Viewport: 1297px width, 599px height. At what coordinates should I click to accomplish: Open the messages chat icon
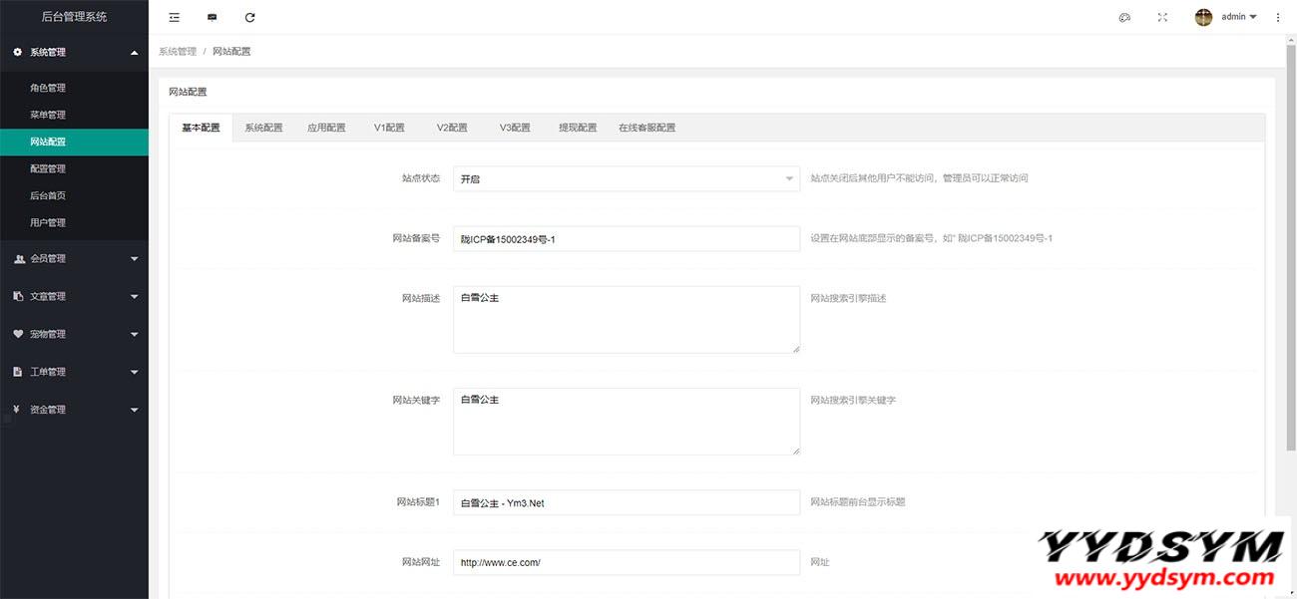pyautogui.click(x=212, y=17)
